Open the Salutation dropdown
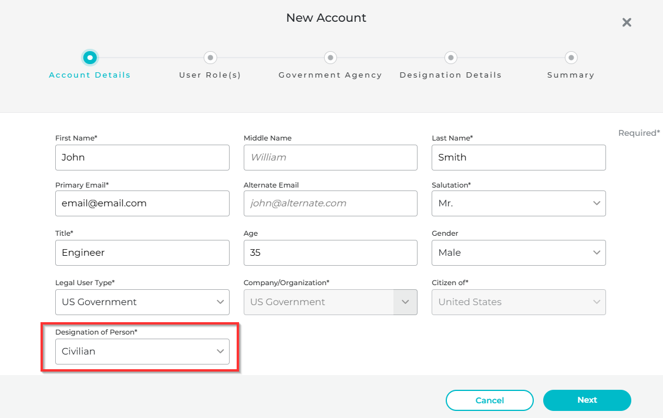 coord(518,203)
